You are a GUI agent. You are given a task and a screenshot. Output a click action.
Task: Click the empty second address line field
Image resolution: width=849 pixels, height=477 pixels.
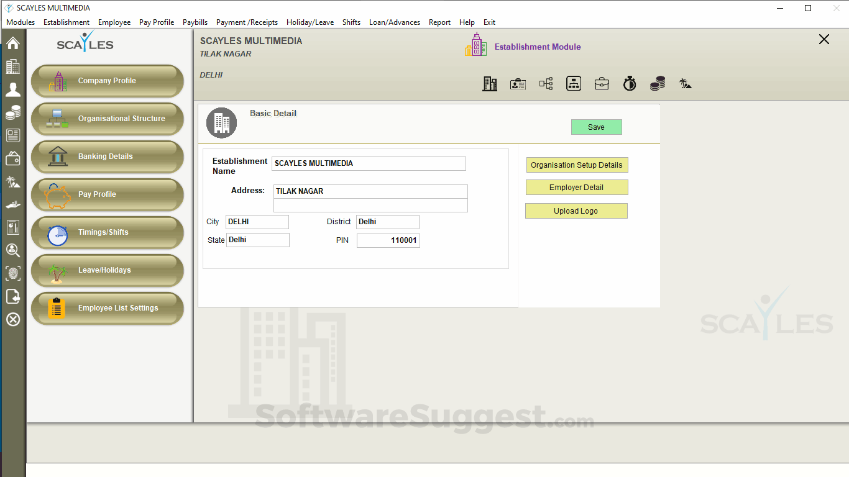(x=370, y=205)
